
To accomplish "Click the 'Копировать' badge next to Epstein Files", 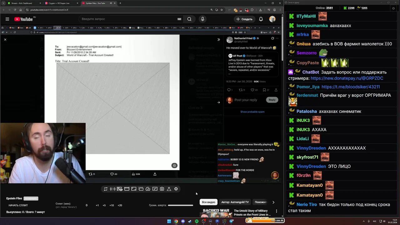I will (x=31, y=198).
